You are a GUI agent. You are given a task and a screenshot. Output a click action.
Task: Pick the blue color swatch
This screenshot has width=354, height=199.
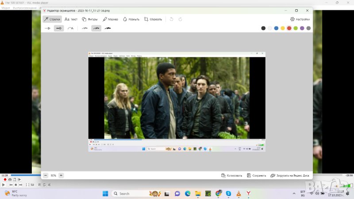276,28
